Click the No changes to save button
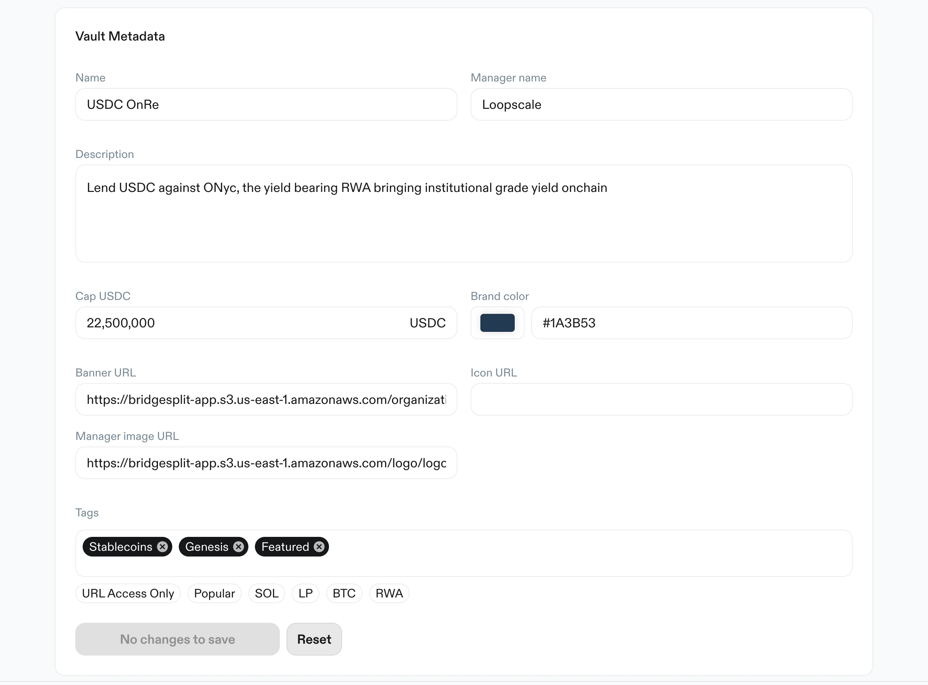The width and height of the screenshot is (928, 685). [178, 639]
